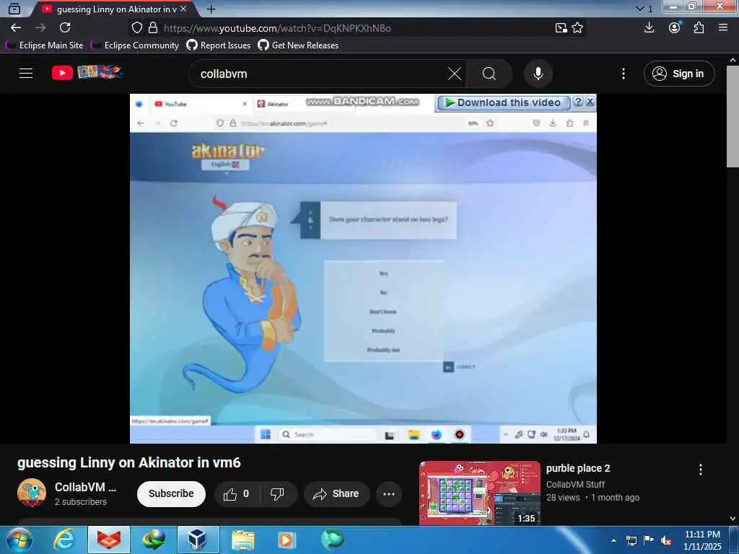
Task: Open the YouTube guide hamburger menu
Action: click(26, 73)
